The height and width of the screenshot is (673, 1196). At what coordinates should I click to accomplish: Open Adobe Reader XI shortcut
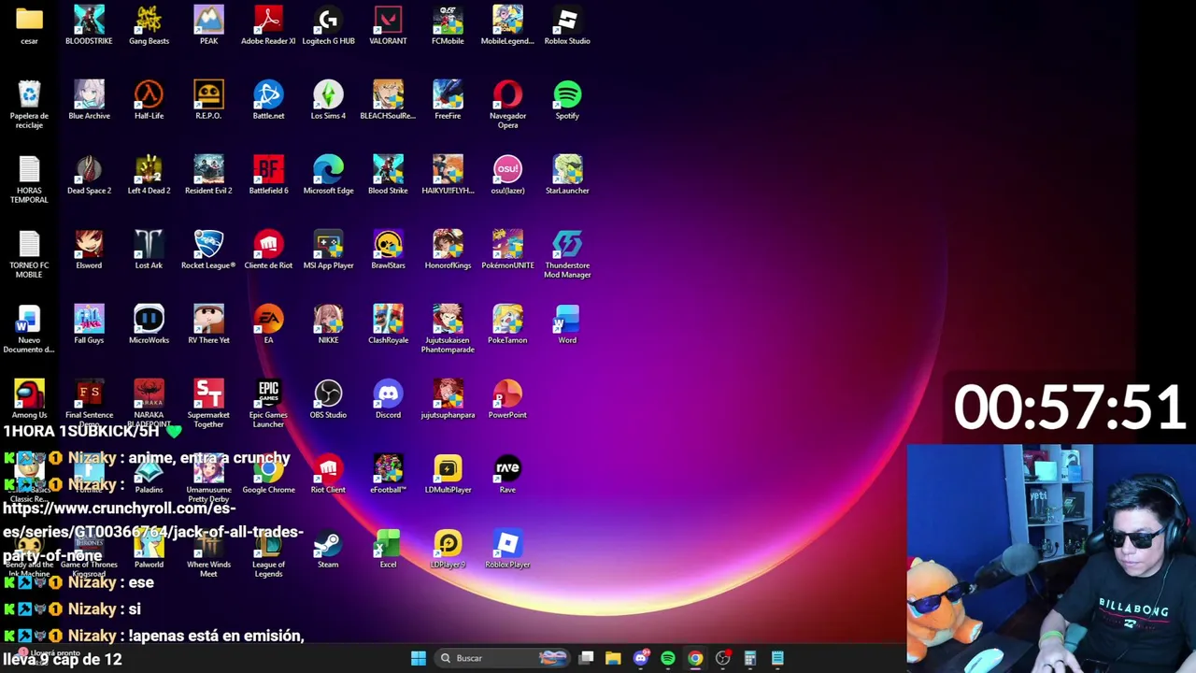click(x=268, y=25)
